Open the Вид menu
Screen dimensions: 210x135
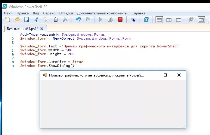tap(36, 13)
